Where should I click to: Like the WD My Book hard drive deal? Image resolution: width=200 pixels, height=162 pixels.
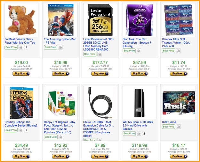click(139, 134)
